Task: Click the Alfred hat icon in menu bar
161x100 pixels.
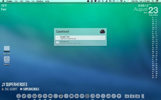Action: click(x=88, y=1)
